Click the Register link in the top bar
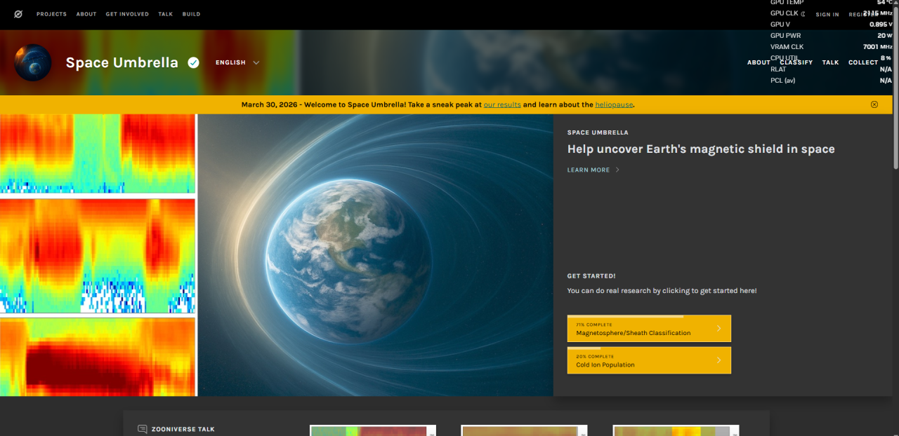Viewport: 899px width, 436px height. (x=864, y=14)
